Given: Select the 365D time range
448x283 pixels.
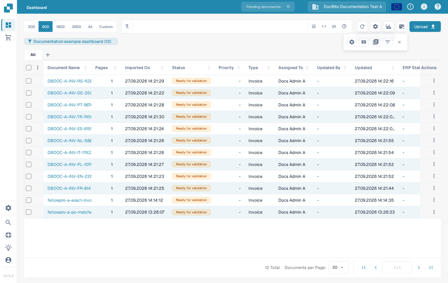Looking at the screenshot, I should point(76,27).
